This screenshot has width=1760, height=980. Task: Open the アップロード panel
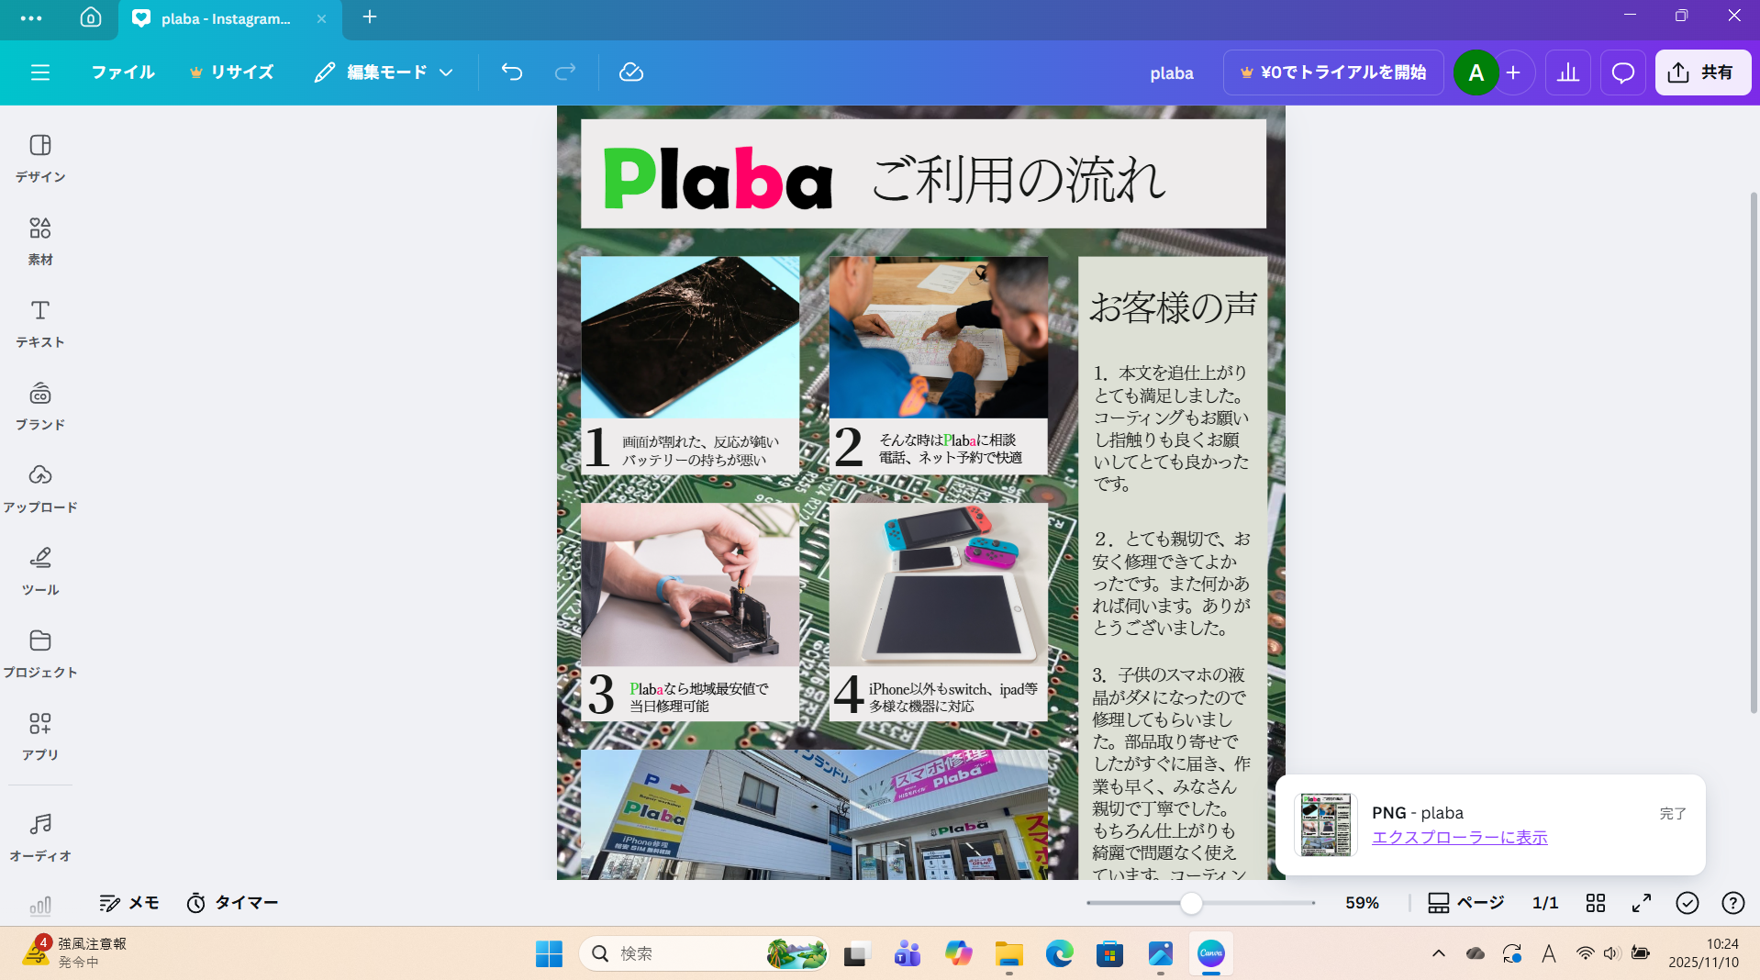click(39, 488)
